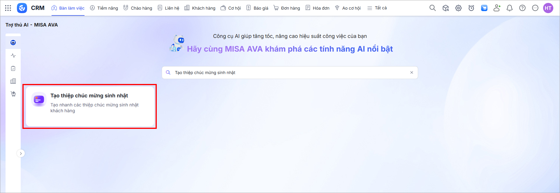
Task: Open the clipboard task sidebar icon
Action: coord(13,68)
